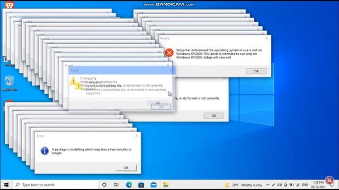Click OK in the package installing Error dialog
Viewport: 339px width, 190px height.
(x=126, y=168)
